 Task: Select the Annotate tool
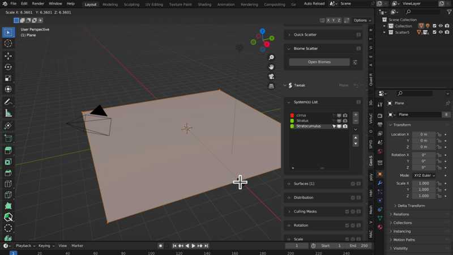pos(8,102)
